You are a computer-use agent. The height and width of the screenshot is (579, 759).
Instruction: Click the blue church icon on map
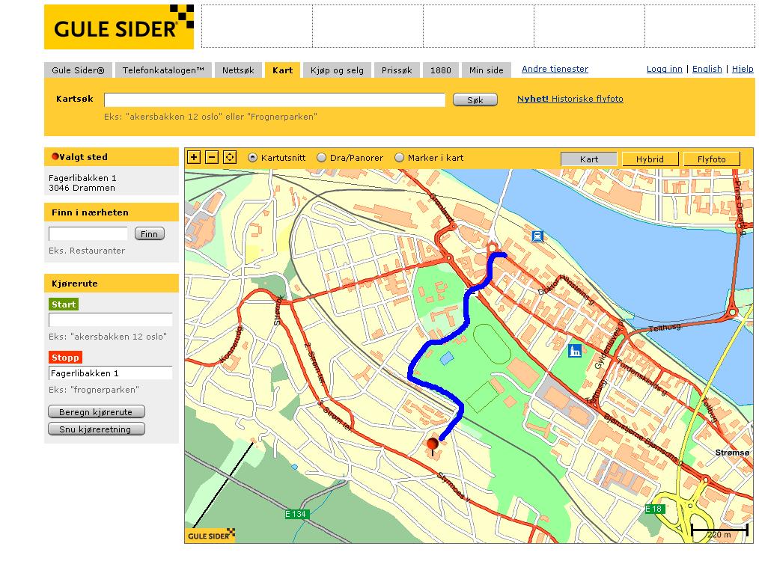575,350
